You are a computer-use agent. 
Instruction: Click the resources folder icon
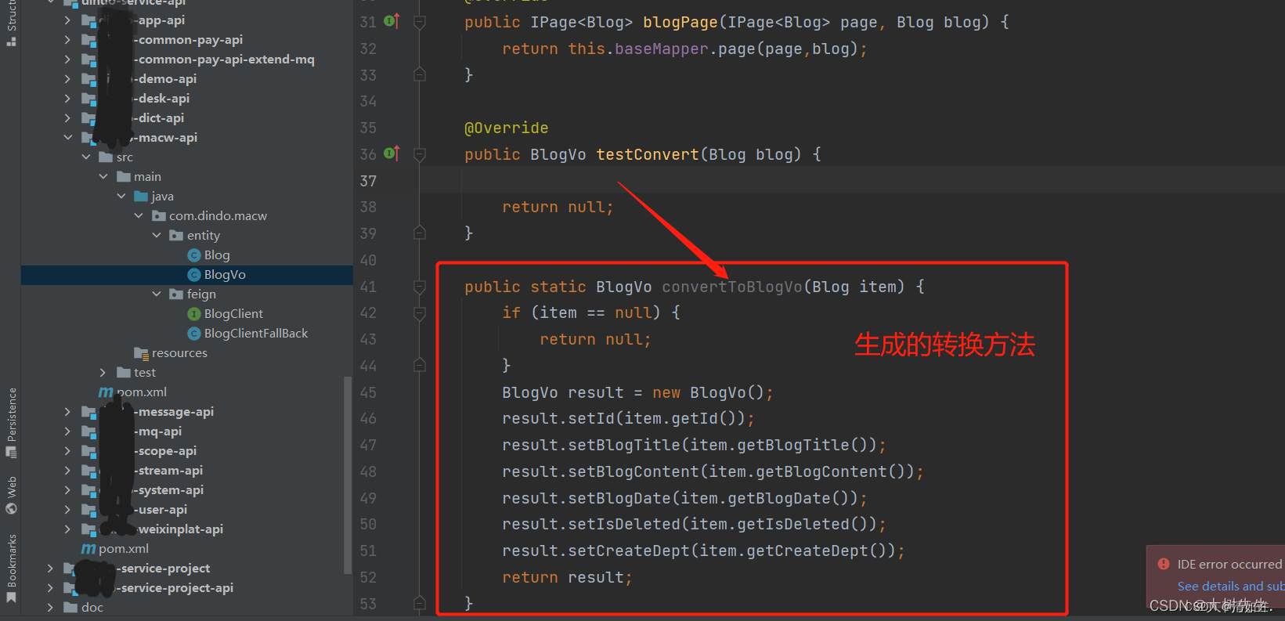[141, 353]
